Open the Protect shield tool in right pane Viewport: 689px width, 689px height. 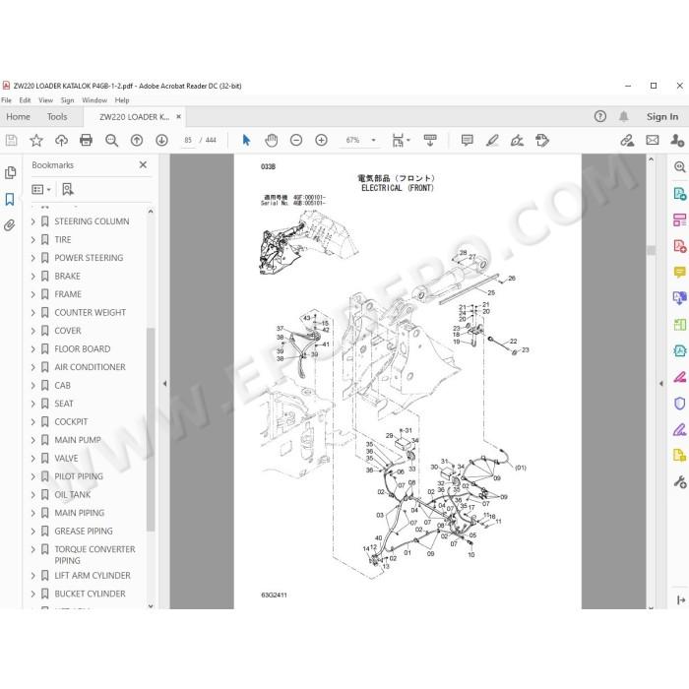[679, 404]
